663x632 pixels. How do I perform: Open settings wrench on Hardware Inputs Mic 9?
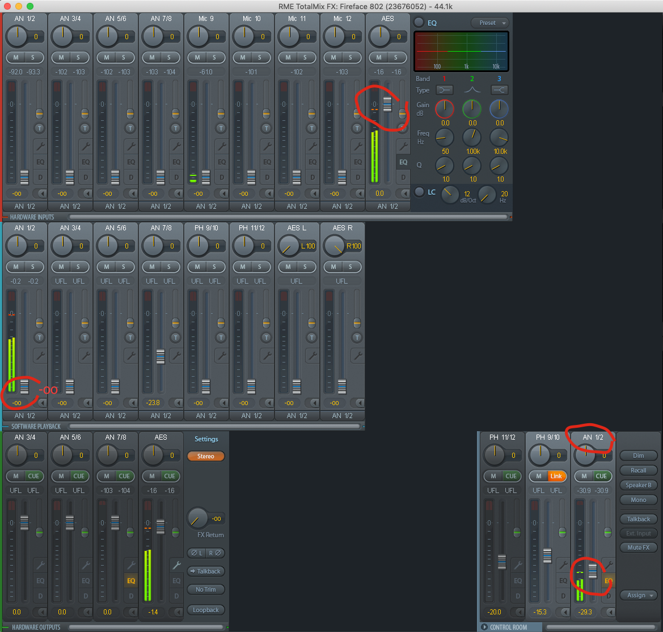[222, 146]
